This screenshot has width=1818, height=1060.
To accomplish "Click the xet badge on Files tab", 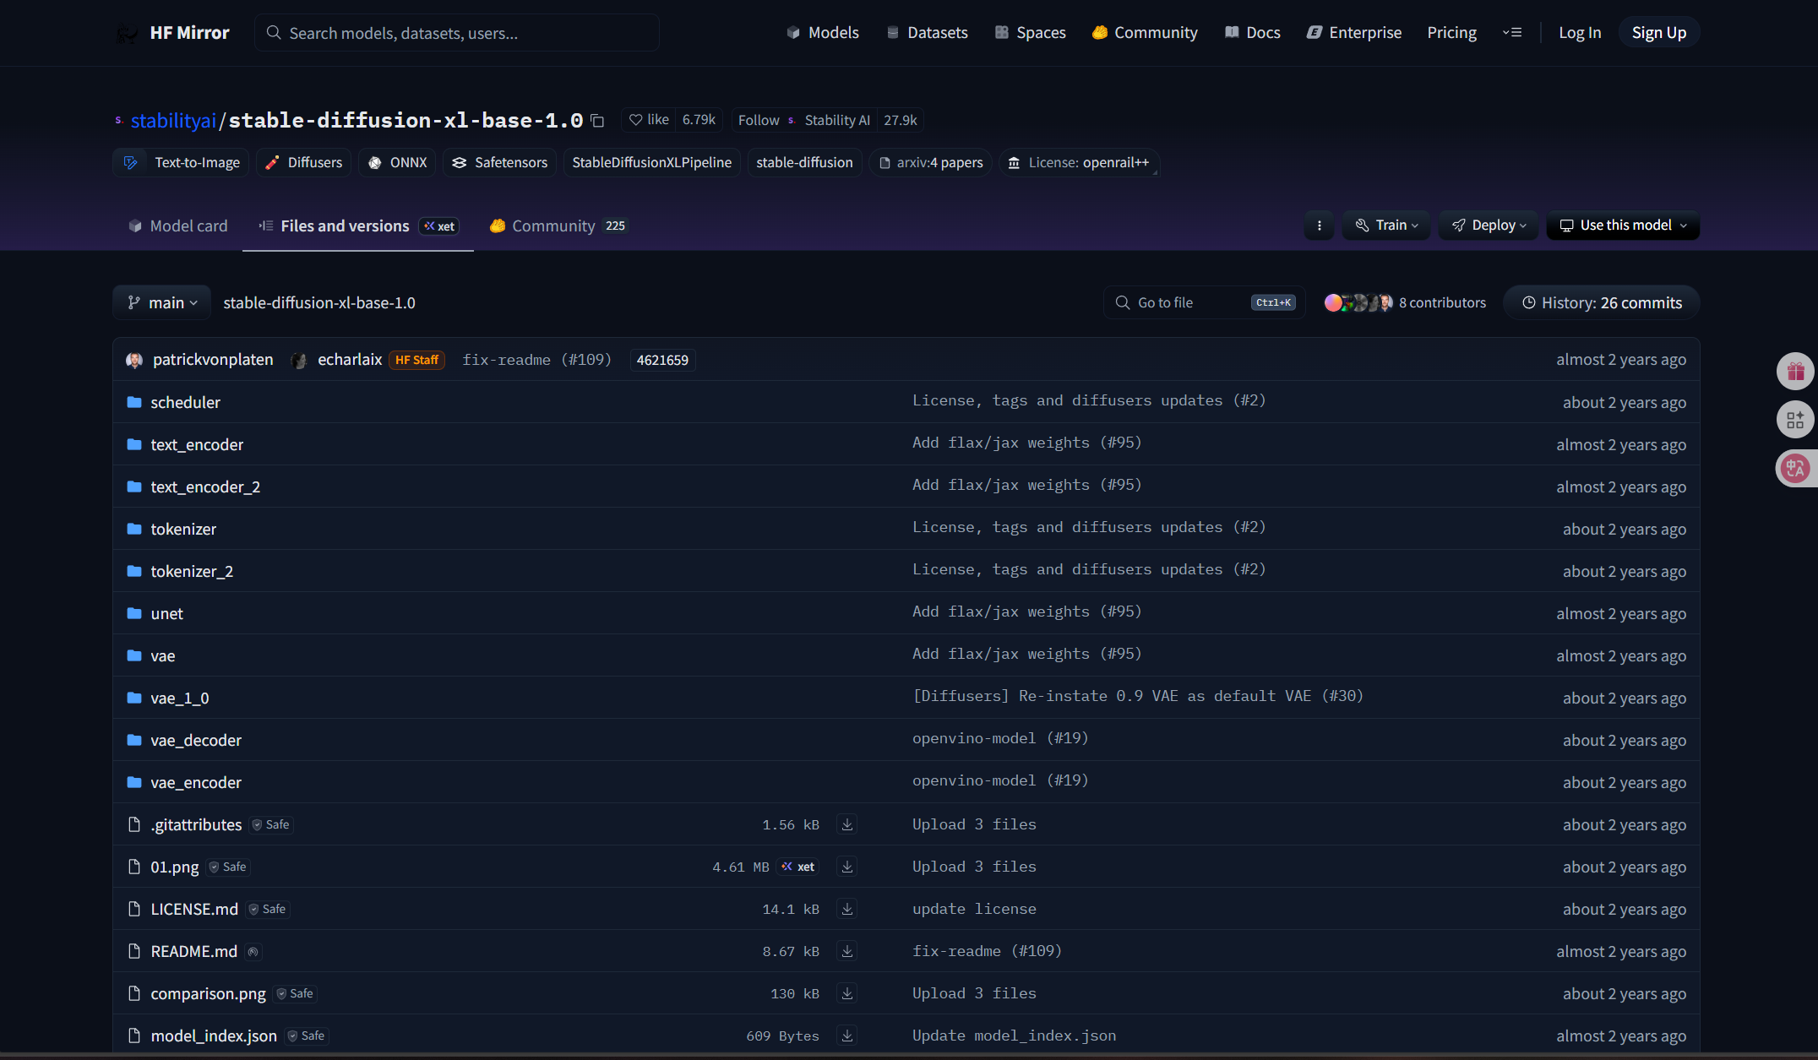I will click(439, 226).
